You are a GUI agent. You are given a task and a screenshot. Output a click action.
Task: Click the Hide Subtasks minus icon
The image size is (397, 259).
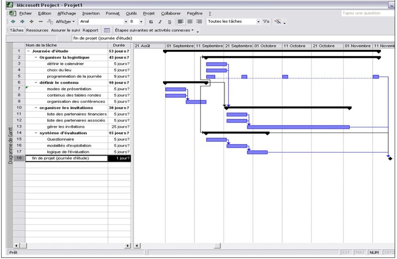41,22
